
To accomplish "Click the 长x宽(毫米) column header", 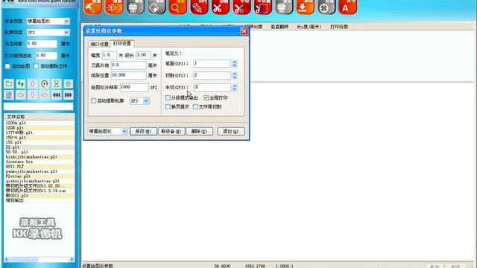I will (x=309, y=27).
